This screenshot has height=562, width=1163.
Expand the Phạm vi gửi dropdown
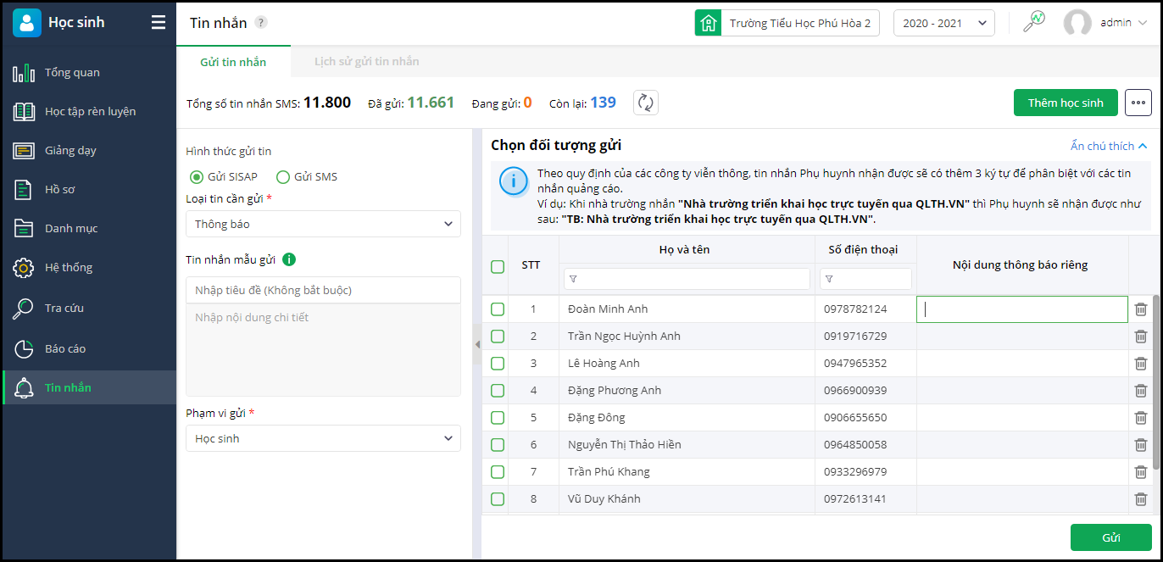point(323,438)
